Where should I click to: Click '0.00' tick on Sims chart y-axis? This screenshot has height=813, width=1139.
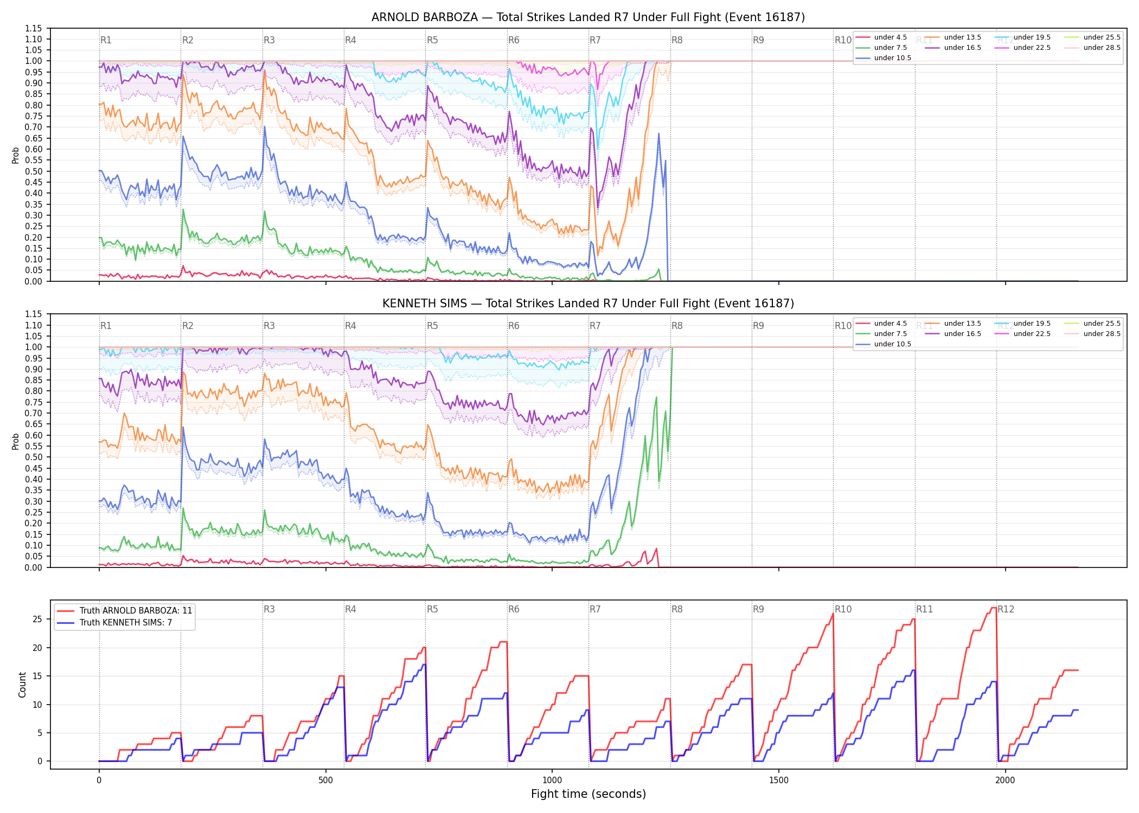(x=34, y=567)
